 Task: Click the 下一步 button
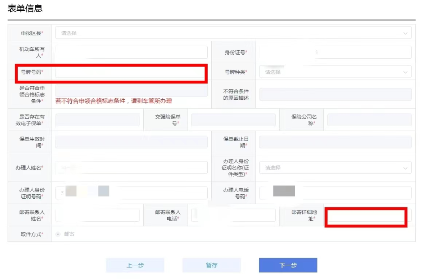pyautogui.click(x=288, y=265)
